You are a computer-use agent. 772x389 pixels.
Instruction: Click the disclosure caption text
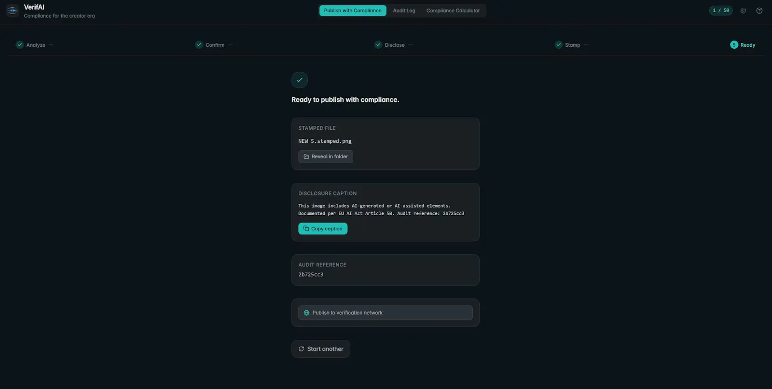(x=381, y=209)
